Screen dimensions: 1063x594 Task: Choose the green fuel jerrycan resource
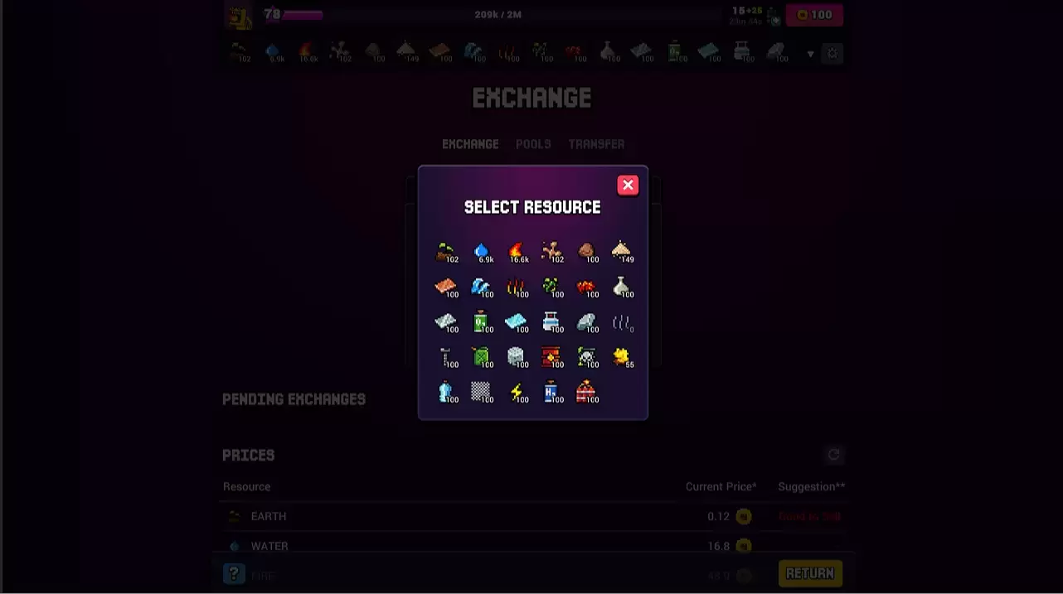483,357
